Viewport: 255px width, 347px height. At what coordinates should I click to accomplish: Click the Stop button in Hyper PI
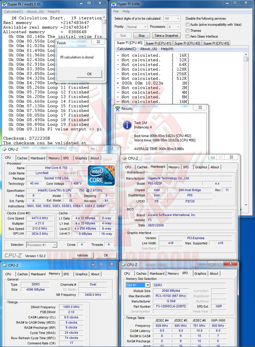(141, 35)
